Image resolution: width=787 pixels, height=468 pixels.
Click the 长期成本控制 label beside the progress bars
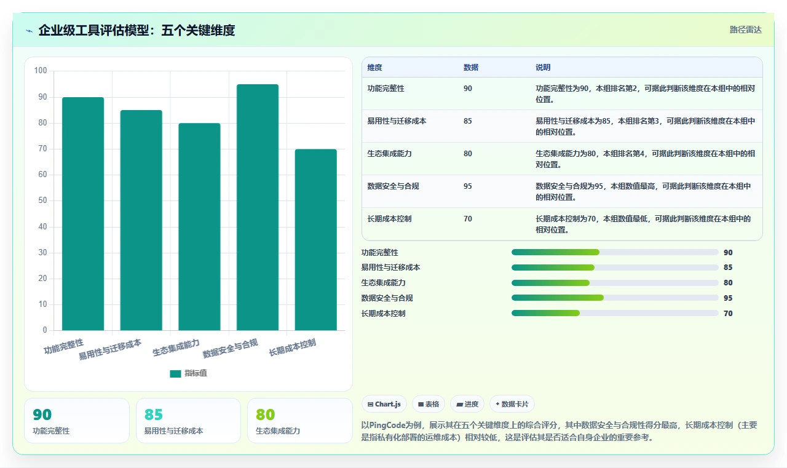coord(384,313)
